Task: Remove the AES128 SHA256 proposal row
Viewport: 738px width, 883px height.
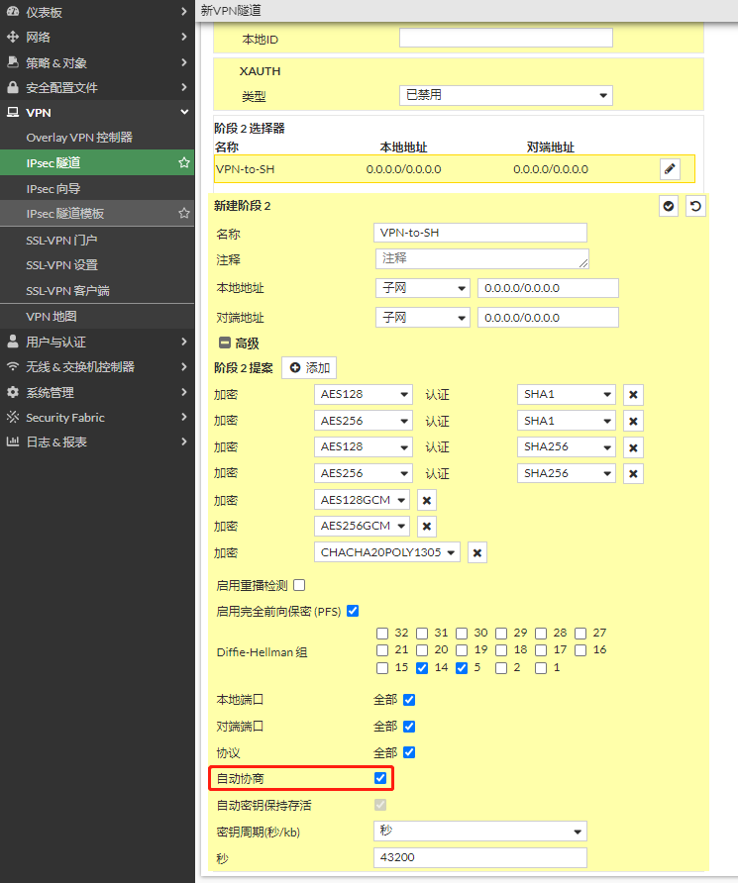Action: pos(633,447)
